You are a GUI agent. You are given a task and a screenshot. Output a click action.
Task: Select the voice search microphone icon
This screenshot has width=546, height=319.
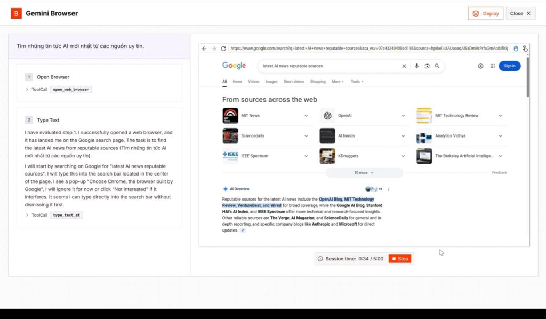click(417, 66)
